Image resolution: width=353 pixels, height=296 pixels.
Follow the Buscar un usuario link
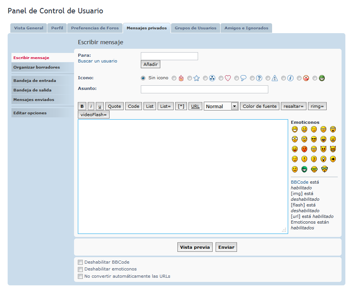coord(97,61)
